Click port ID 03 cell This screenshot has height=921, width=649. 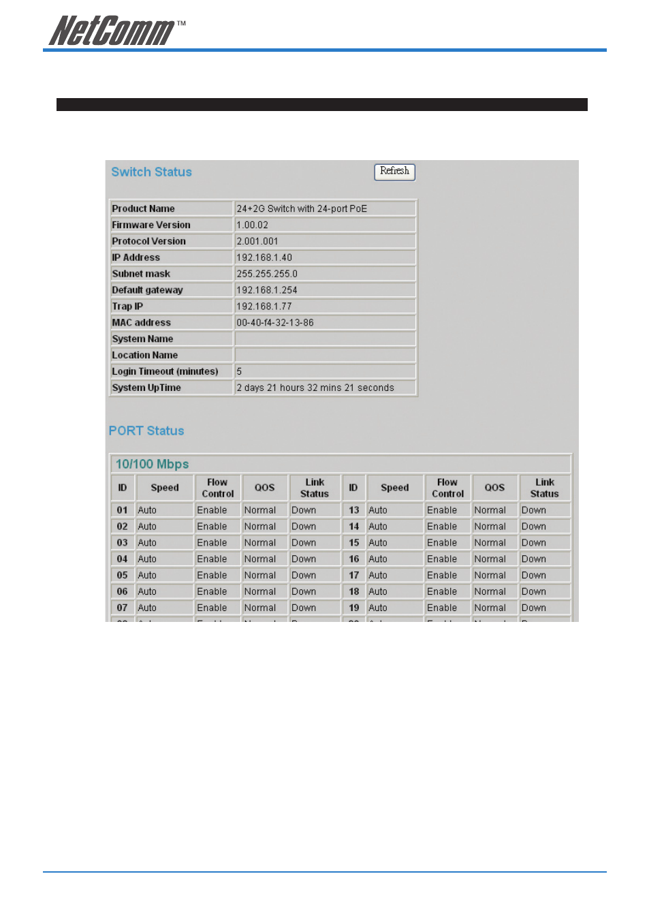[123, 543]
